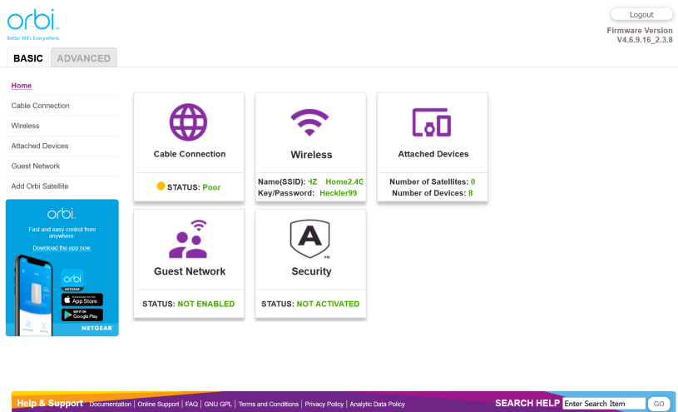Open the GNU GPL link

tap(218, 404)
